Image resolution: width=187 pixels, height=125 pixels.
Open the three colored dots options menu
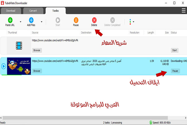pyautogui.click(x=132, y=22)
